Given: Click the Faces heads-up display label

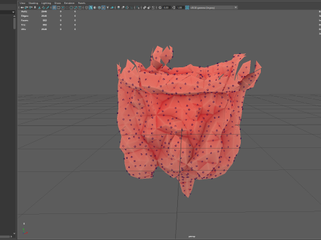Looking at the screenshot, I should pyautogui.click(x=25, y=21).
